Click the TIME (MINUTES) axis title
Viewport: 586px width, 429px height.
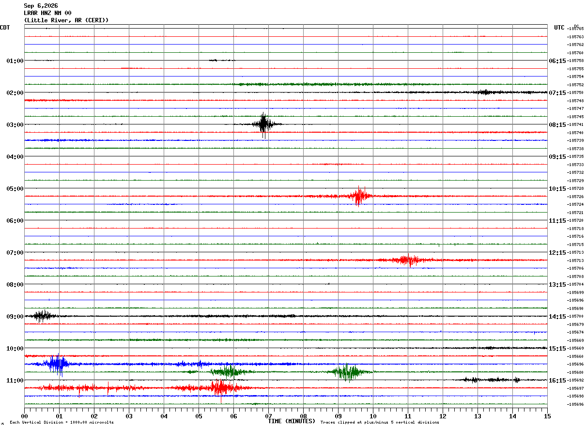(x=292, y=421)
